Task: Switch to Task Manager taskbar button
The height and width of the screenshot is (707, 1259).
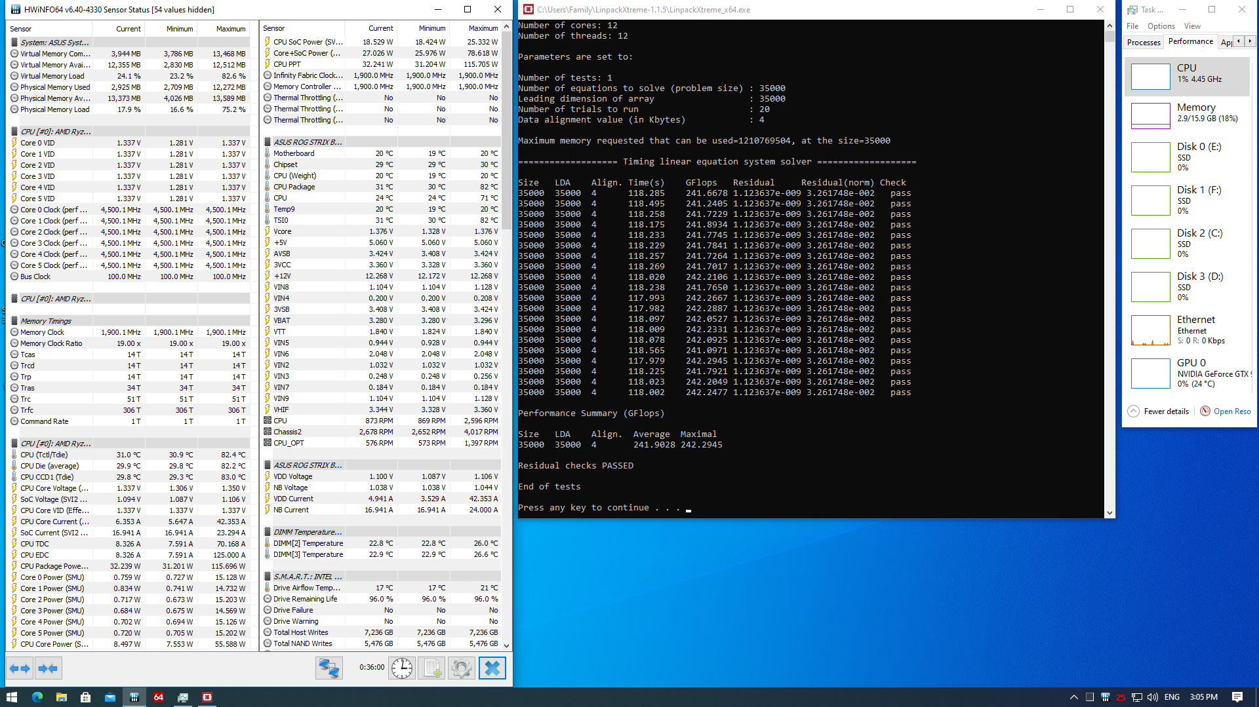Action: (182, 697)
